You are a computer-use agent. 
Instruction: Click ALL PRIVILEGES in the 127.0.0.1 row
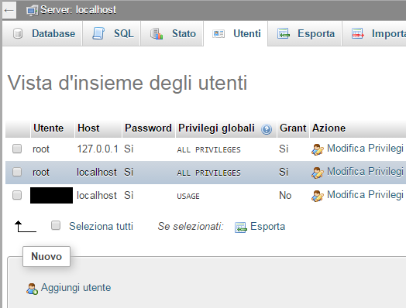tap(208, 149)
